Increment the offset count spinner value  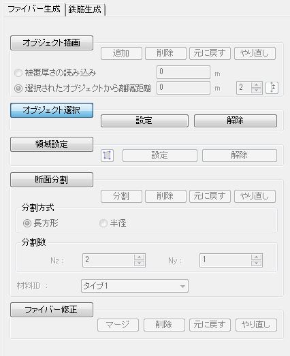[x=257, y=85]
